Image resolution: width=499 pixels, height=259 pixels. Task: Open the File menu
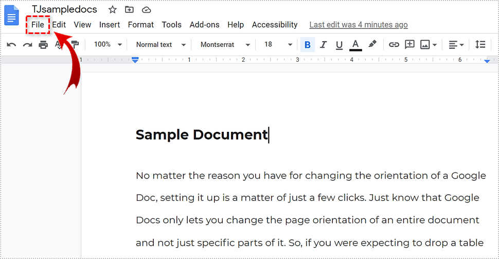pos(38,25)
